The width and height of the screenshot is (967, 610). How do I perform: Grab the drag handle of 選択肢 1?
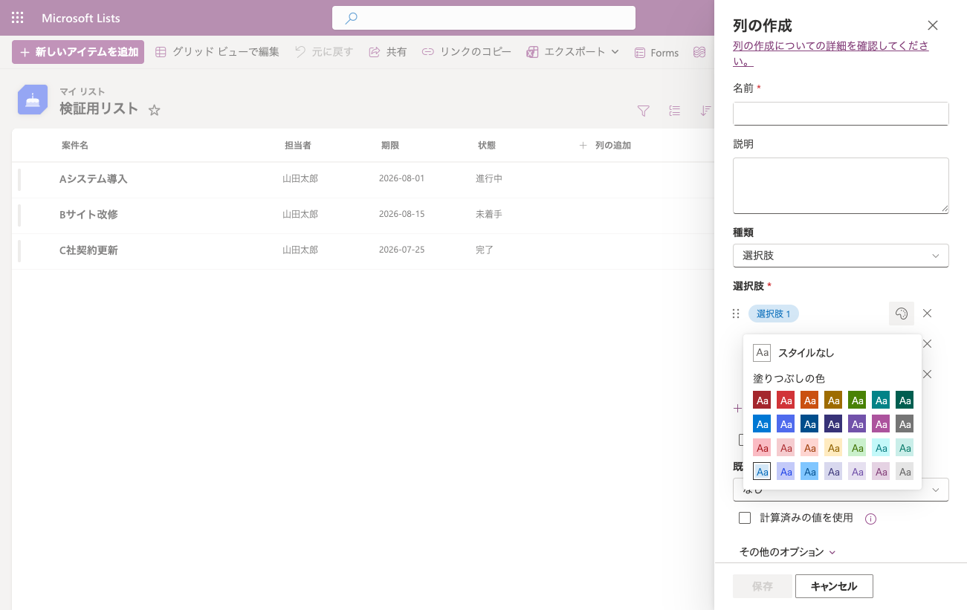pos(736,314)
